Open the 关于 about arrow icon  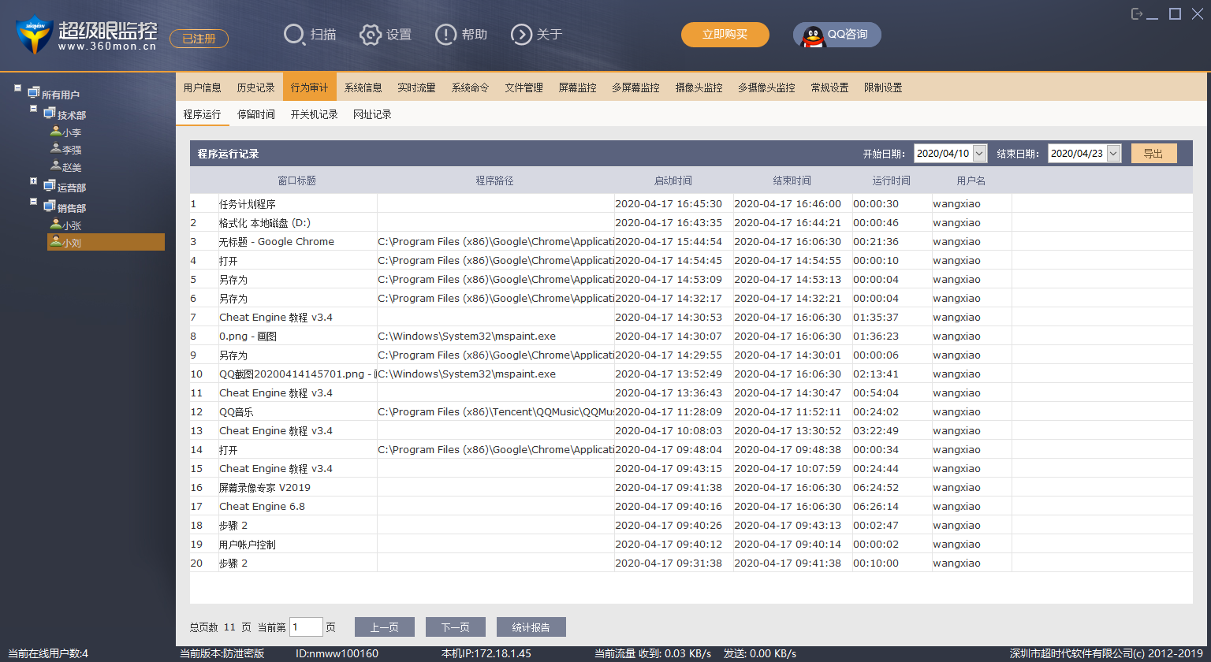click(x=521, y=35)
